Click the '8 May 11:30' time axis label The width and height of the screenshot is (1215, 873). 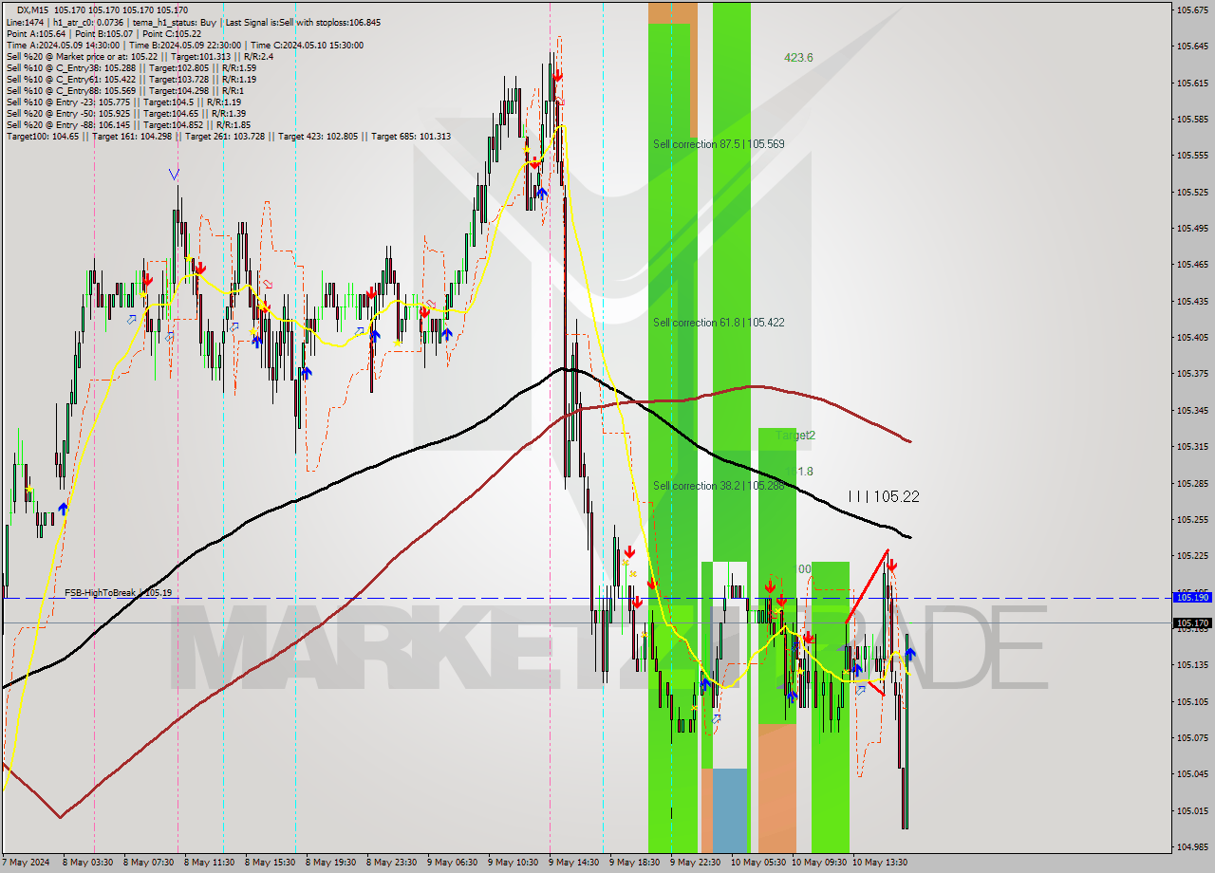pos(210,863)
